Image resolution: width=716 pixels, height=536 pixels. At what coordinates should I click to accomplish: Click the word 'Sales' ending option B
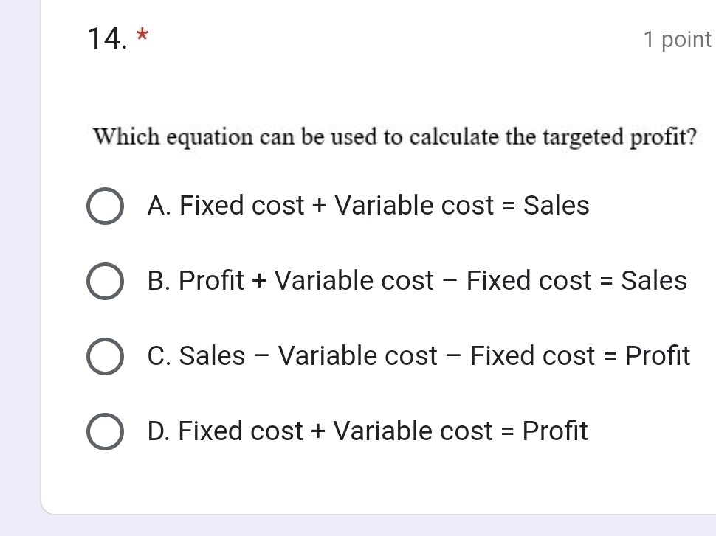point(654,281)
